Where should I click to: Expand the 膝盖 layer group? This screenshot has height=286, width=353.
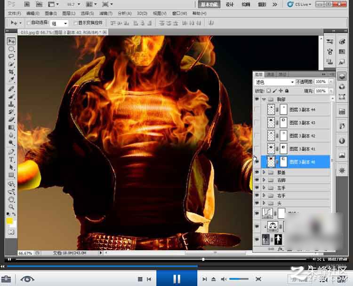[264, 172]
